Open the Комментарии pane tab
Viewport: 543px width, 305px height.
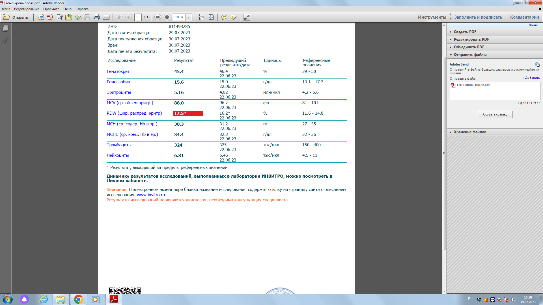point(525,17)
